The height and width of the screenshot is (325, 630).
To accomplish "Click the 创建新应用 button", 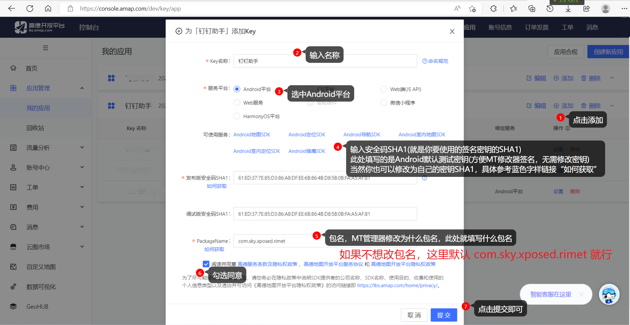I will [608, 52].
